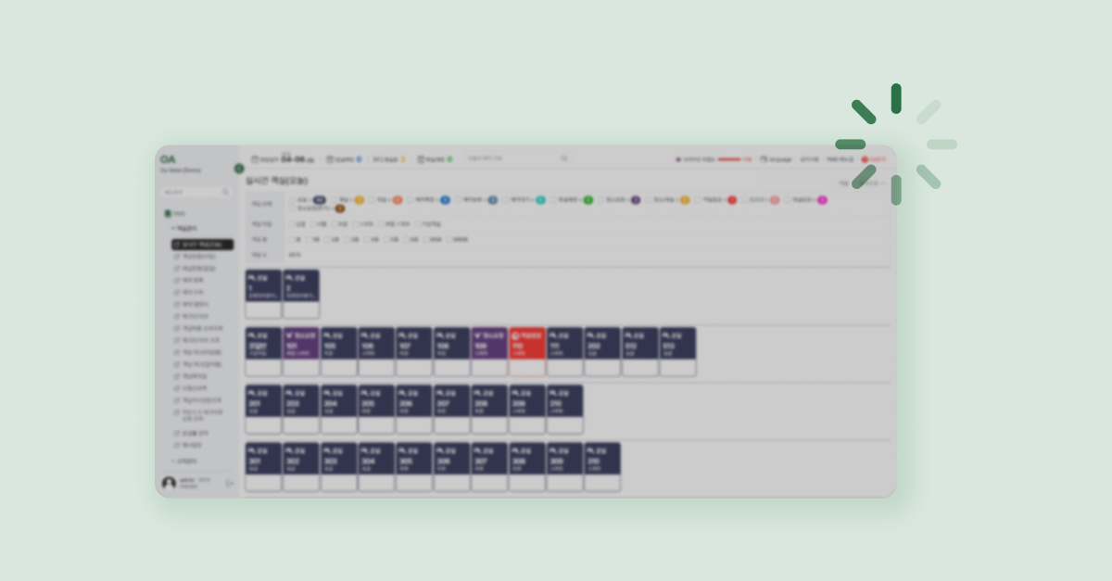The image size is (1112, 581).
Task: Click room card 302
Action: pos(301,467)
